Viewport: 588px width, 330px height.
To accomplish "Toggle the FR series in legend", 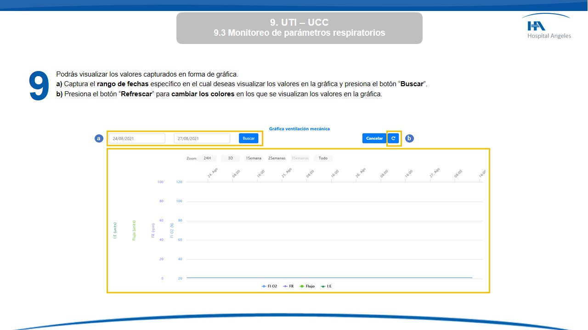I will click(288, 286).
